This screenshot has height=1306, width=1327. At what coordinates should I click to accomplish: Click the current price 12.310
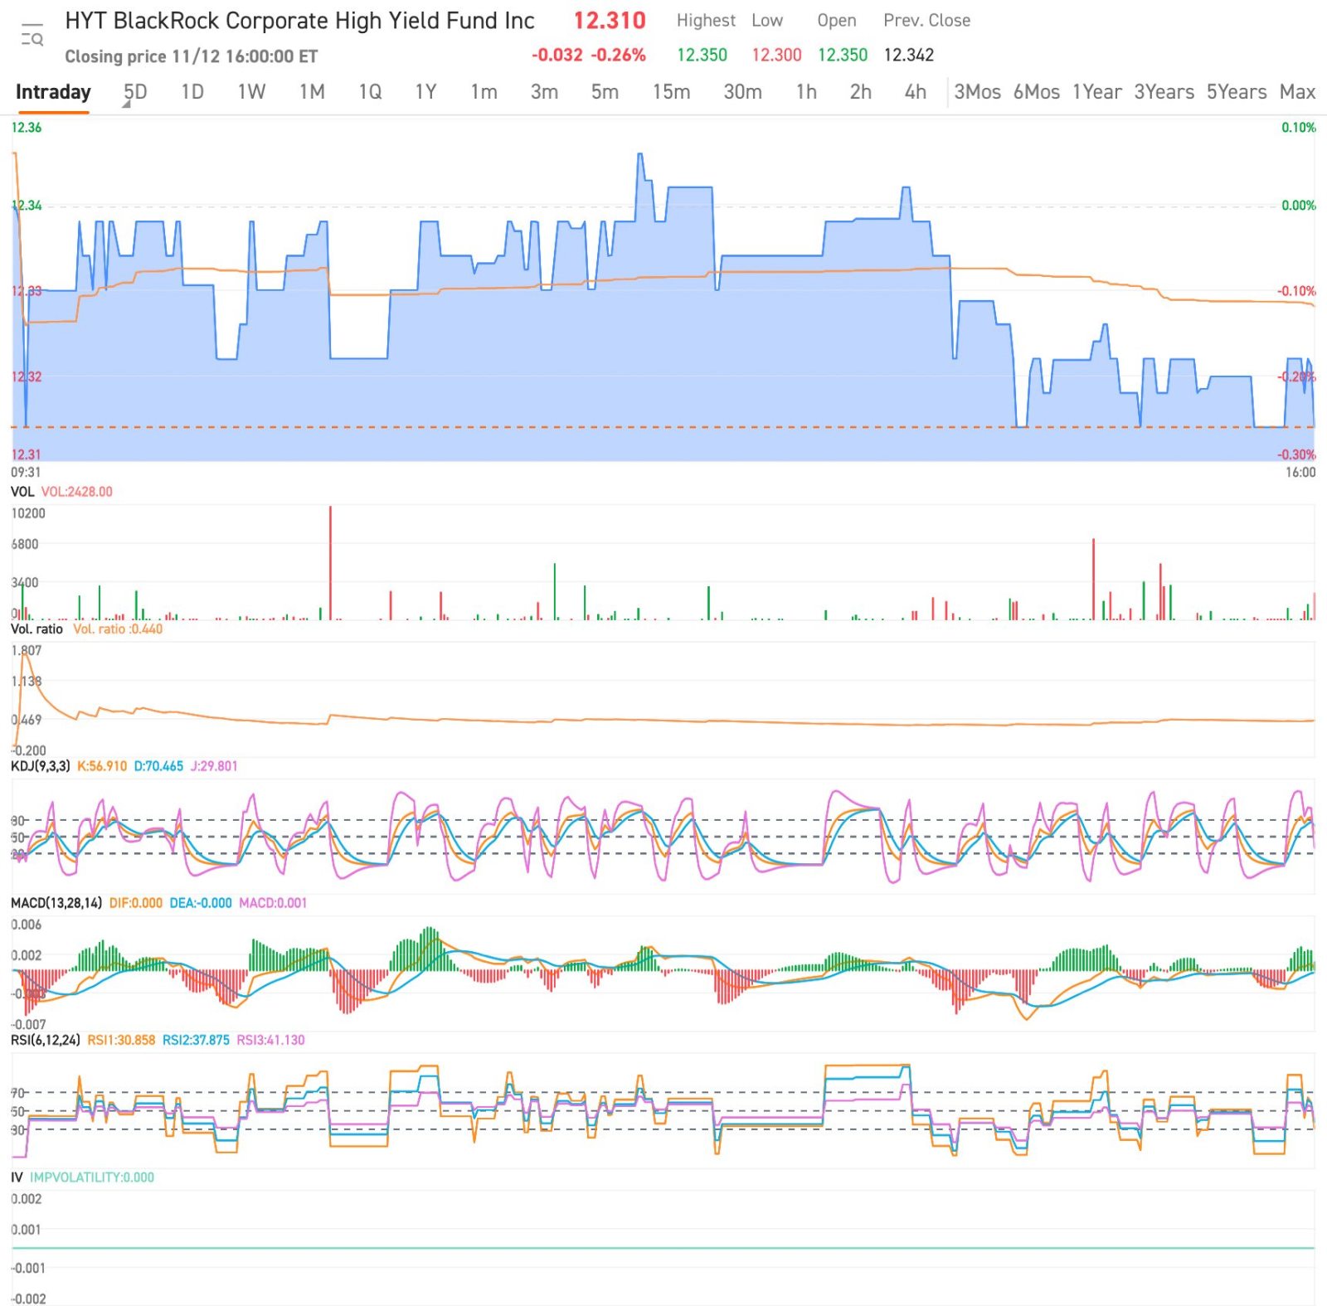(610, 21)
